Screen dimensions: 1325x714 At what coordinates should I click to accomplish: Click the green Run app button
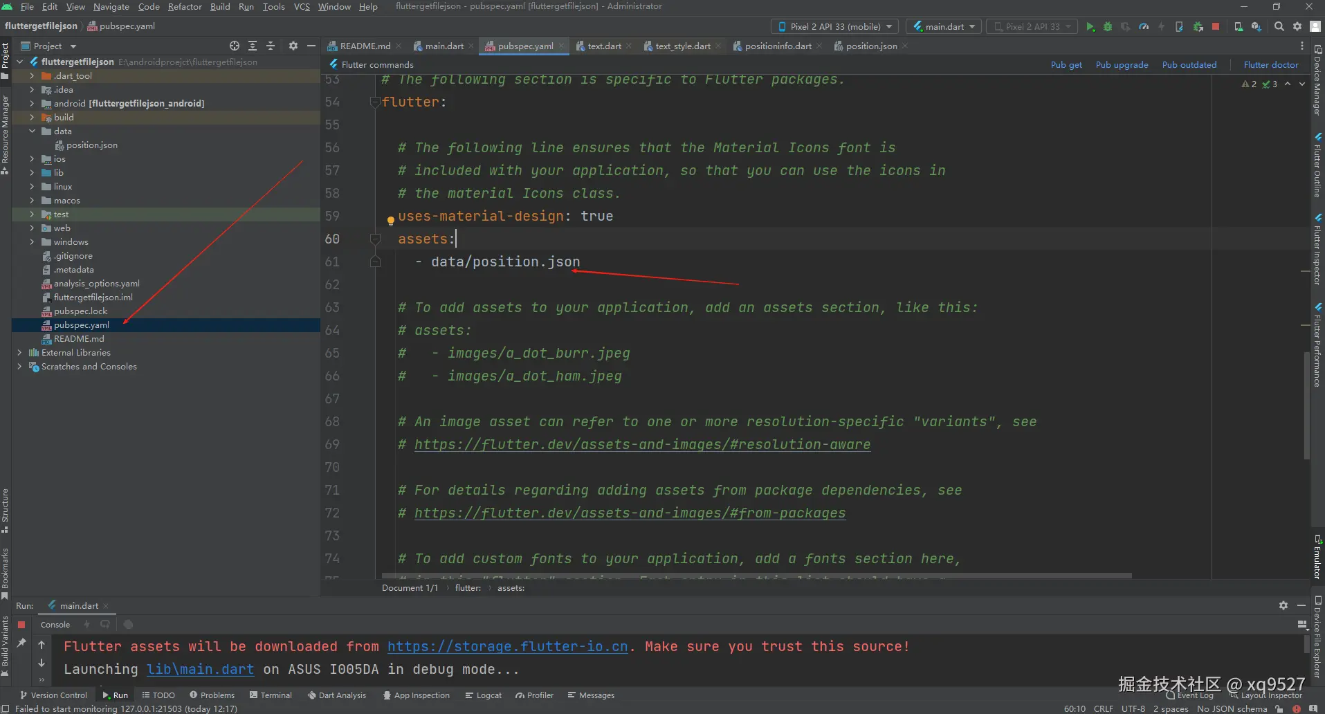[x=1090, y=27]
